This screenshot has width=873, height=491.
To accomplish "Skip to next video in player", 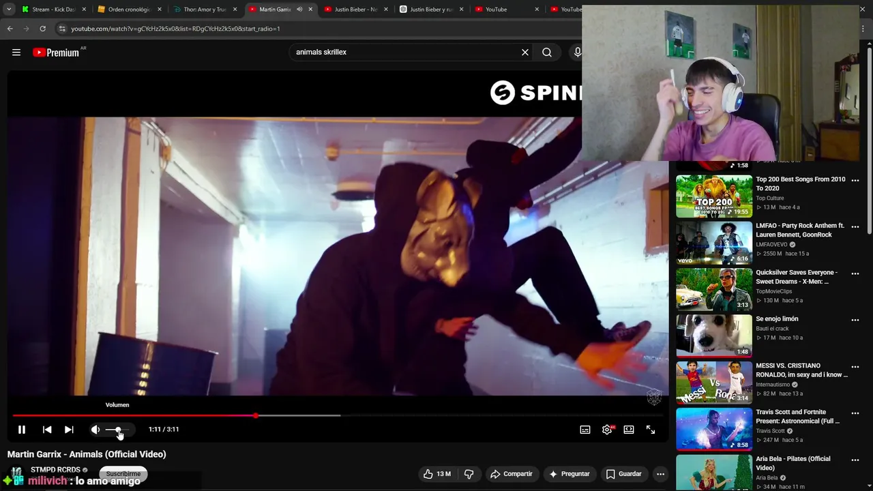I will [69, 430].
